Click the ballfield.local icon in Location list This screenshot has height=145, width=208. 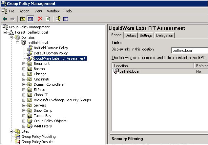point(116,71)
